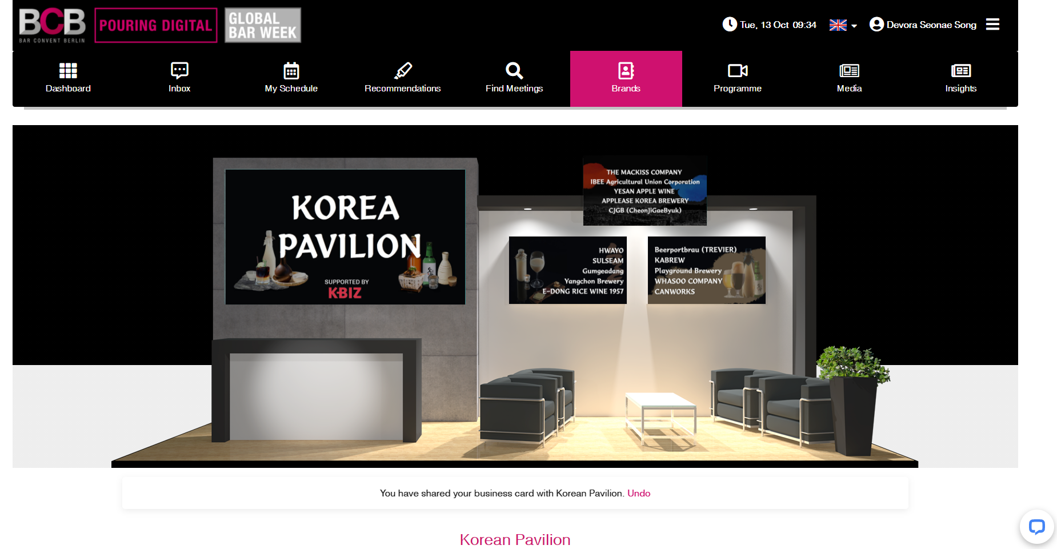Image resolution: width=1057 pixels, height=549 pixels.
Task: Select the Insights navigation label
Action: pyautogui.click(x=961, y=89)
